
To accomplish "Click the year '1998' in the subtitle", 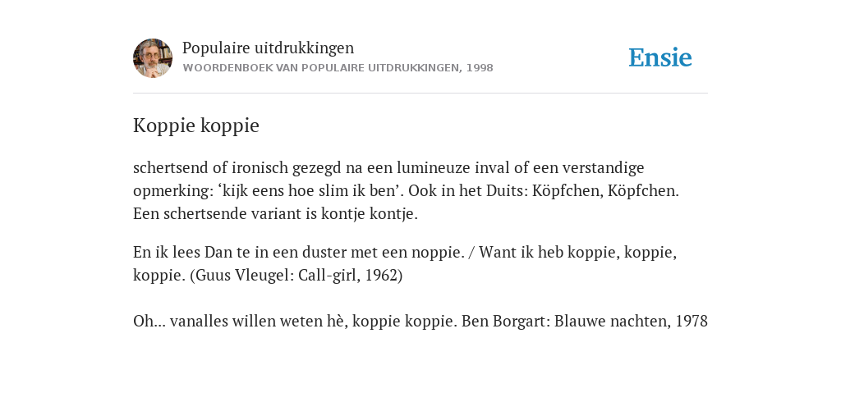I will coord(480,68).
